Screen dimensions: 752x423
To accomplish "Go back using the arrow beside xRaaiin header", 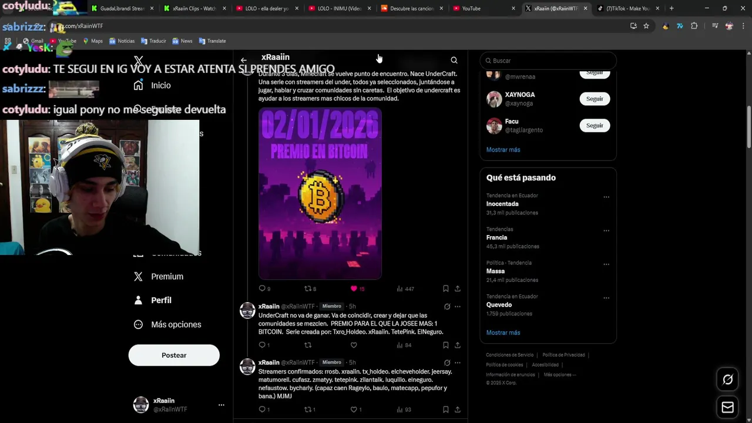I will coord(243,60).
